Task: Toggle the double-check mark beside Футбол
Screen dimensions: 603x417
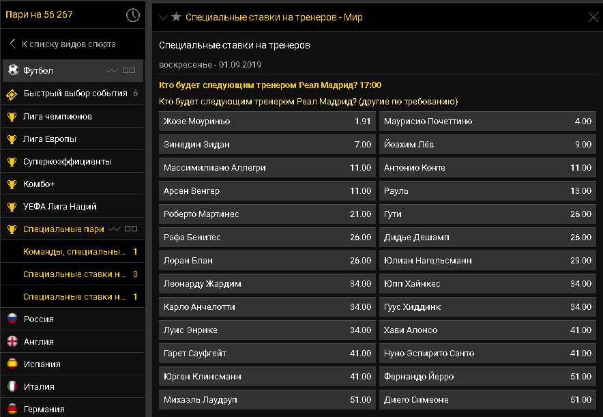Action: coord(113,70)
